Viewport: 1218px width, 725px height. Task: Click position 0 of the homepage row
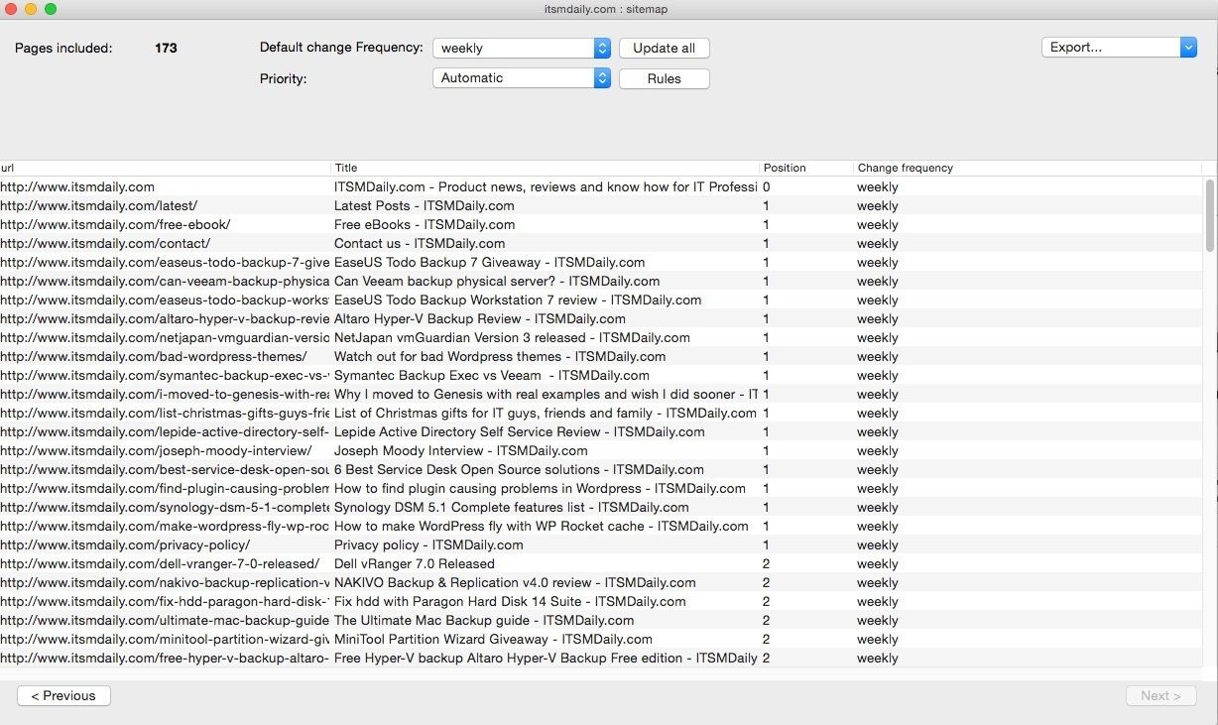[x=767, y=186]
